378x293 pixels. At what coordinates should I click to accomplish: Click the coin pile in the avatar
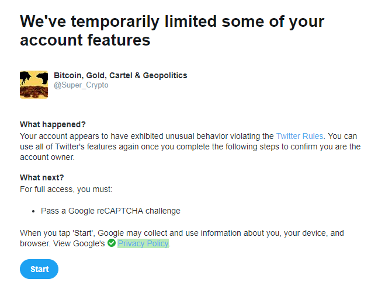[34, 92]
